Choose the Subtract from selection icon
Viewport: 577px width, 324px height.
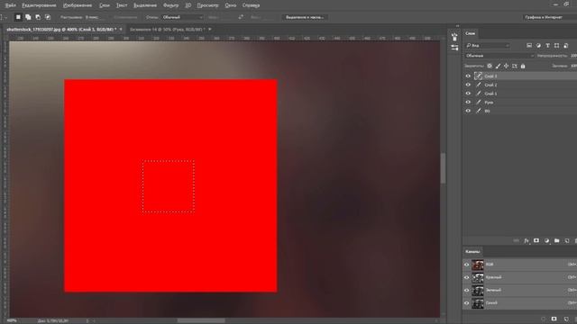click(38, 17)
